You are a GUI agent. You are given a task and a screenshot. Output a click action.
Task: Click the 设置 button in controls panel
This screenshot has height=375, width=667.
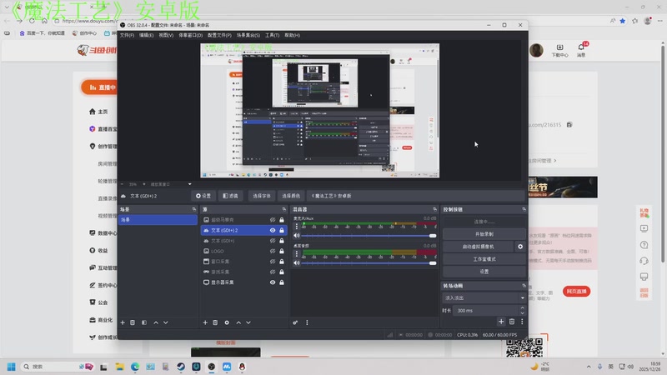[484, 272]
